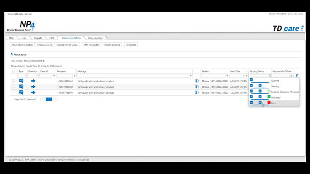Click the SMS type icon for +194057738591
This screenshot has width=310, height=174.
click(21, 92)
